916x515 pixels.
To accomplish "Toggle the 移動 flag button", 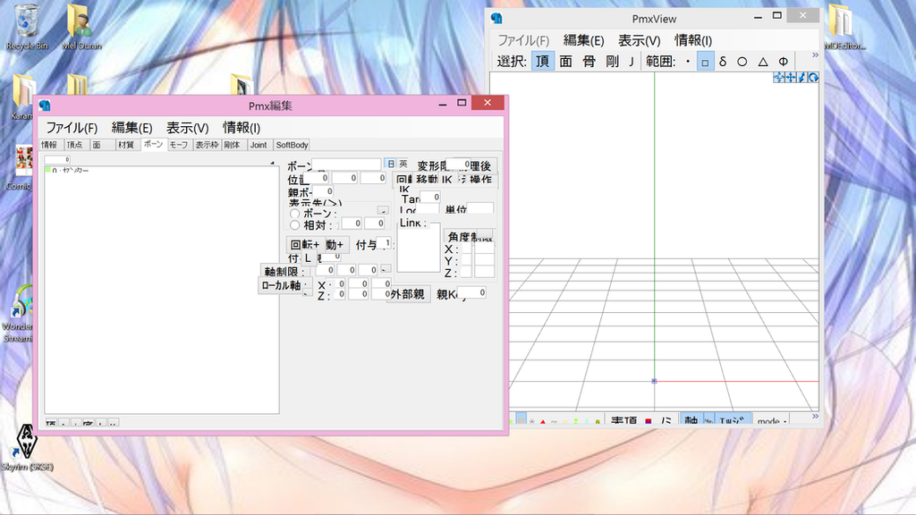I will 427,180.
